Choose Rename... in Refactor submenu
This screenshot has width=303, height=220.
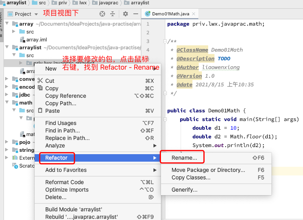(x=216, y=158)
